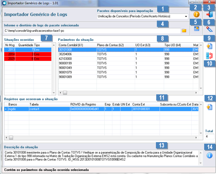Click the Conta Ext cell 30101008301

pyautogui.click(x=146, y=109)
